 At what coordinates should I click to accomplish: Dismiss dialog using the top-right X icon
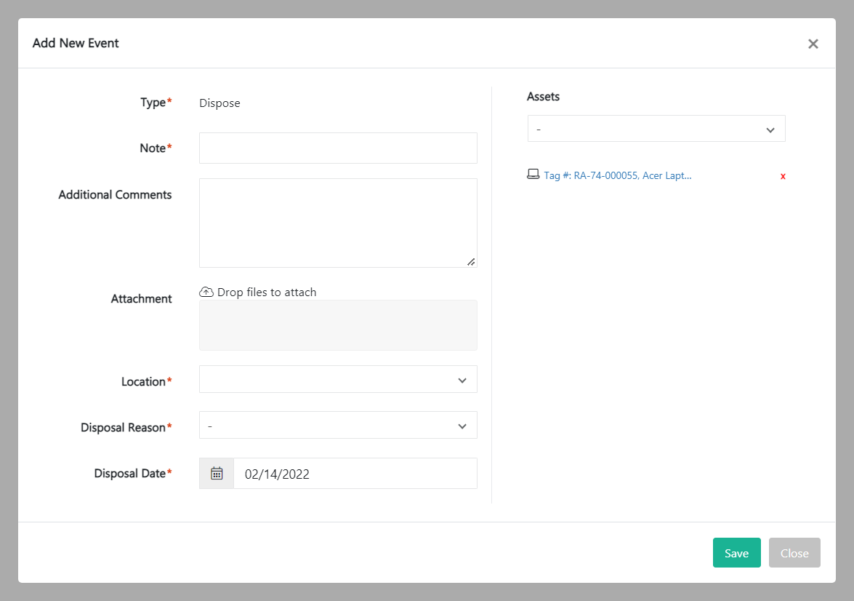tap(813, 44)
